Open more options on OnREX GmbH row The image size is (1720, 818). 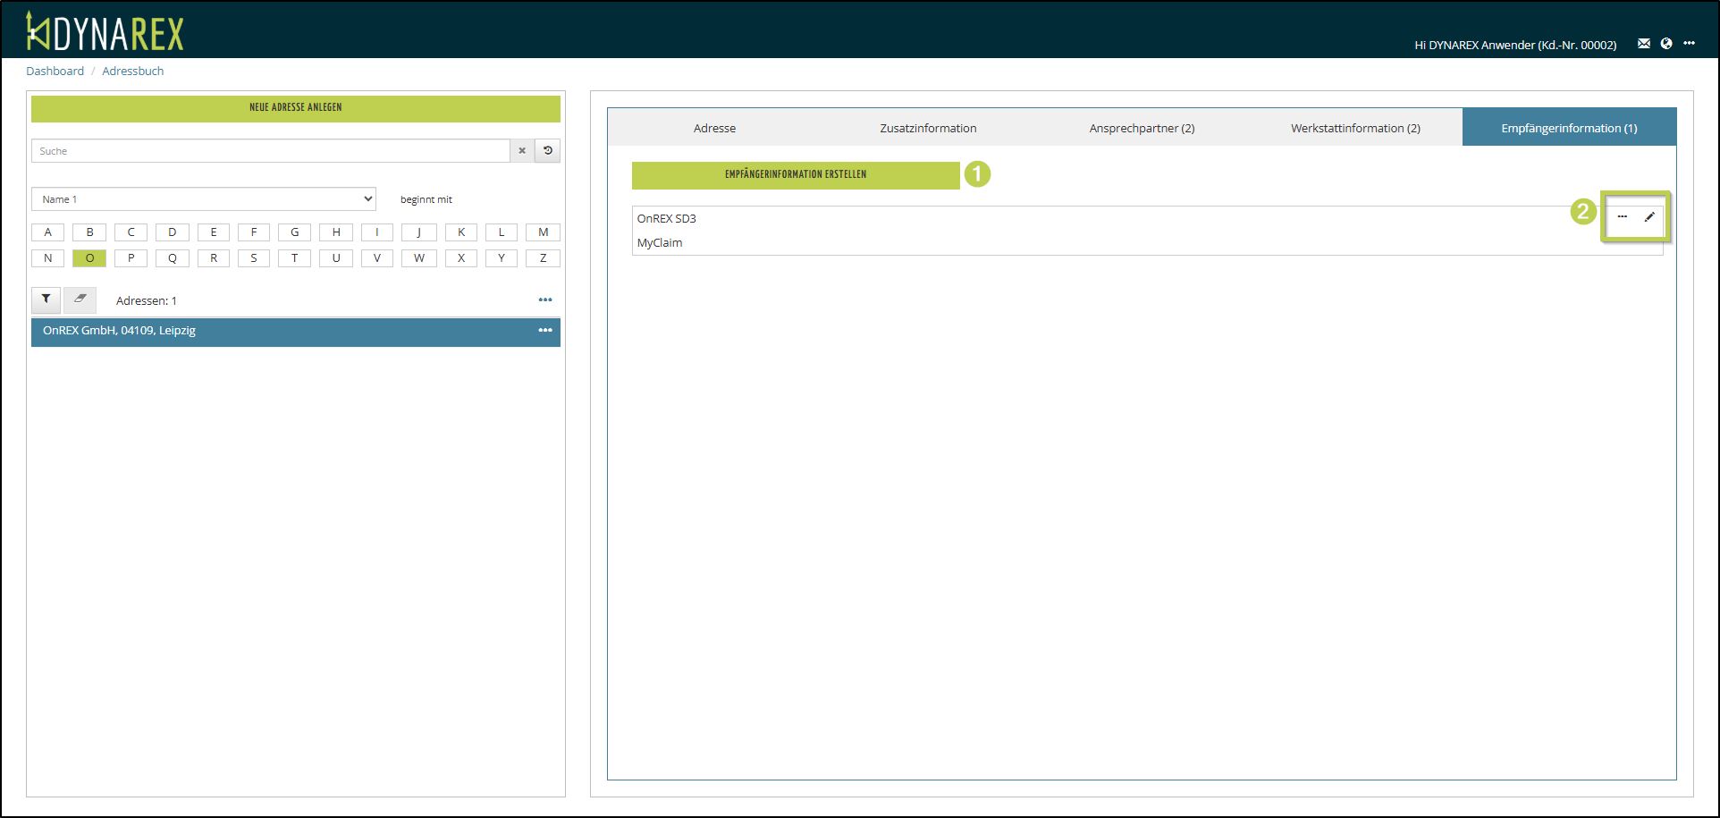coord(544,331)
